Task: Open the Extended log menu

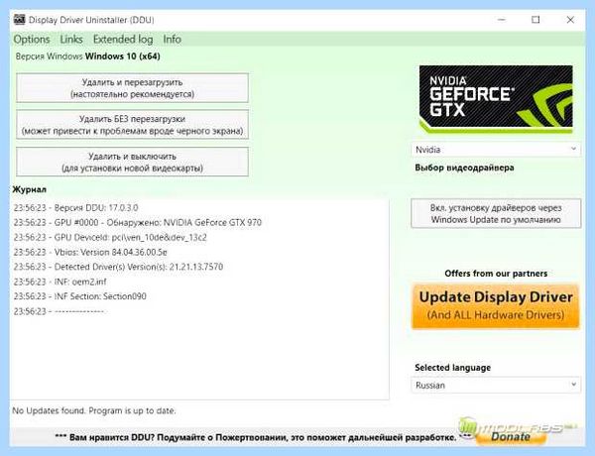Action: coord(123,39)
